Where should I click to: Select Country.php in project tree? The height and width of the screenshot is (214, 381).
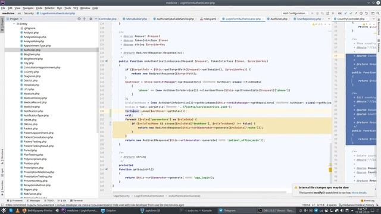coord(31,72)
